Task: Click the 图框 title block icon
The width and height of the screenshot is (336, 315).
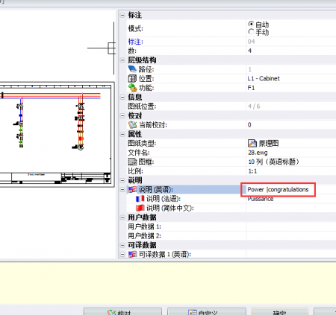Action: [132, 162]
